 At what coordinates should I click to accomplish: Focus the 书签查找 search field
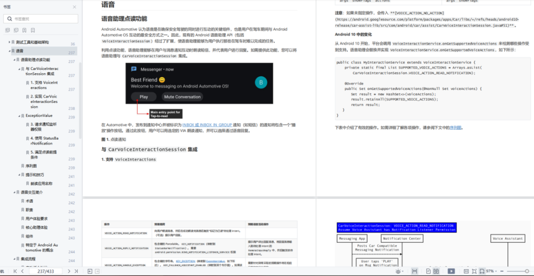tap(41, 19)
